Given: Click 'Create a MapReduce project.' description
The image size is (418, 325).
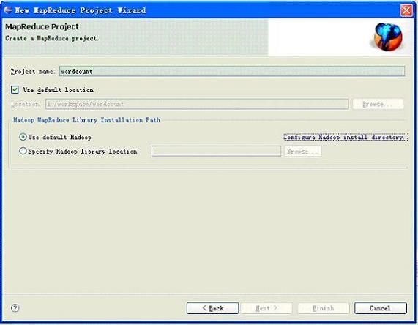Looking at the screenshot, I should coord(52,38).
